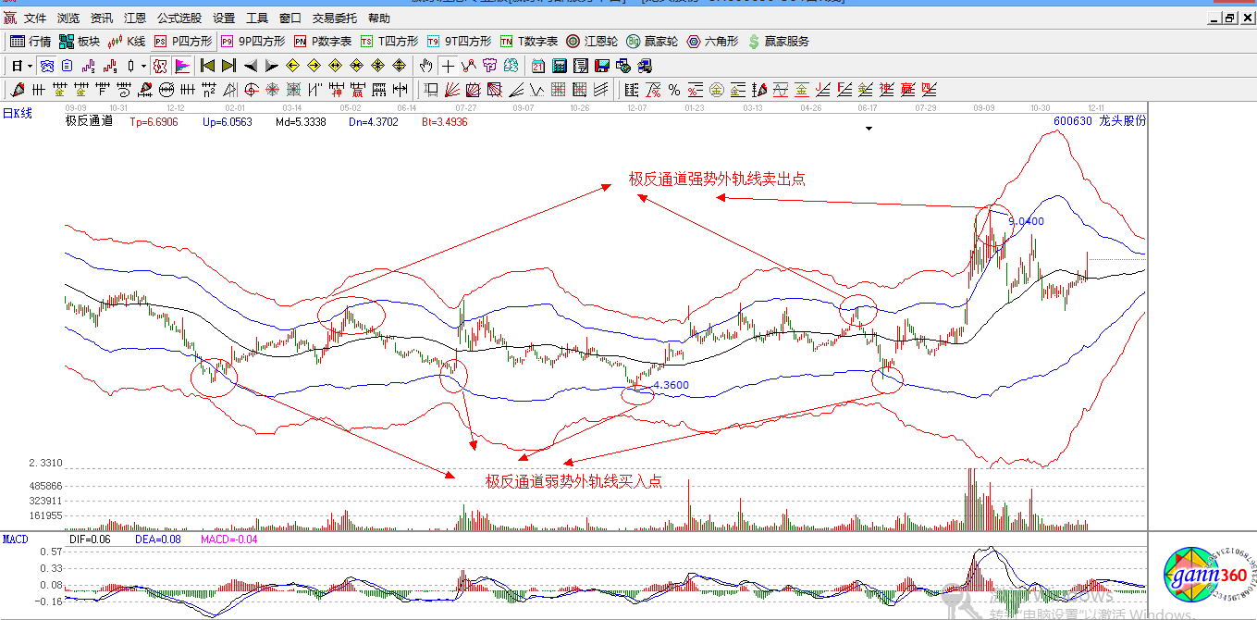Select the crosshair cursor tool
Image resolution: width=1257 pixels, height=620 pixels.
pyautogui.click(x=448, y=66)
